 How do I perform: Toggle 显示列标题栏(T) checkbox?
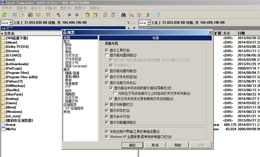click(x=107, y=104)
